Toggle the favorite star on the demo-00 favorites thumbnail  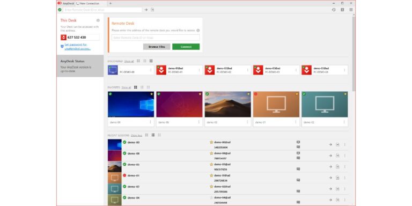[x=152, y=94]
